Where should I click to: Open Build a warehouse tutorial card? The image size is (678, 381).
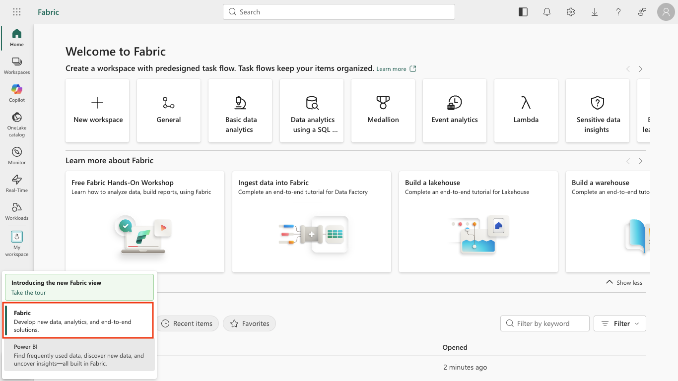[x=608, y=222]
